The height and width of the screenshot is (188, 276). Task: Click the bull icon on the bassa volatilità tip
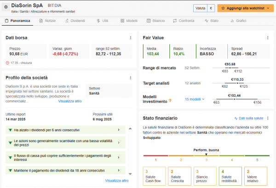coord(10,143)
